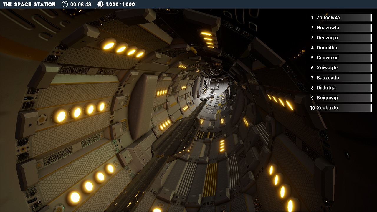Click the 00:08.48 elapsed time

coord(81,4)
